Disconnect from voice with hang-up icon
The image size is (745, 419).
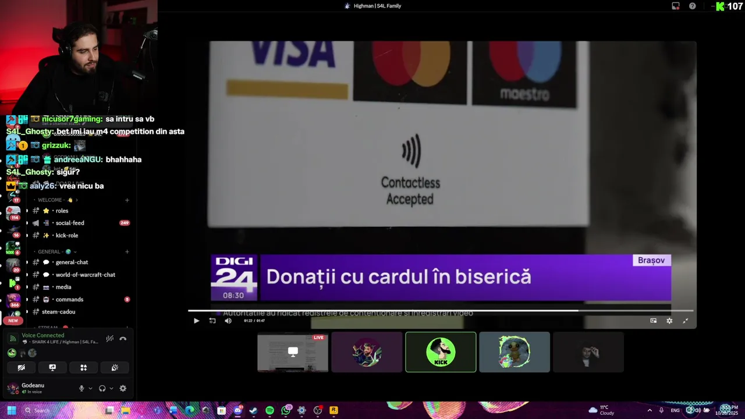click(x=123, y=338)
